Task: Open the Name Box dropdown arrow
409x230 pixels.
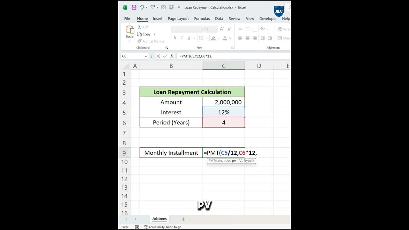Action: pos(146,56)
